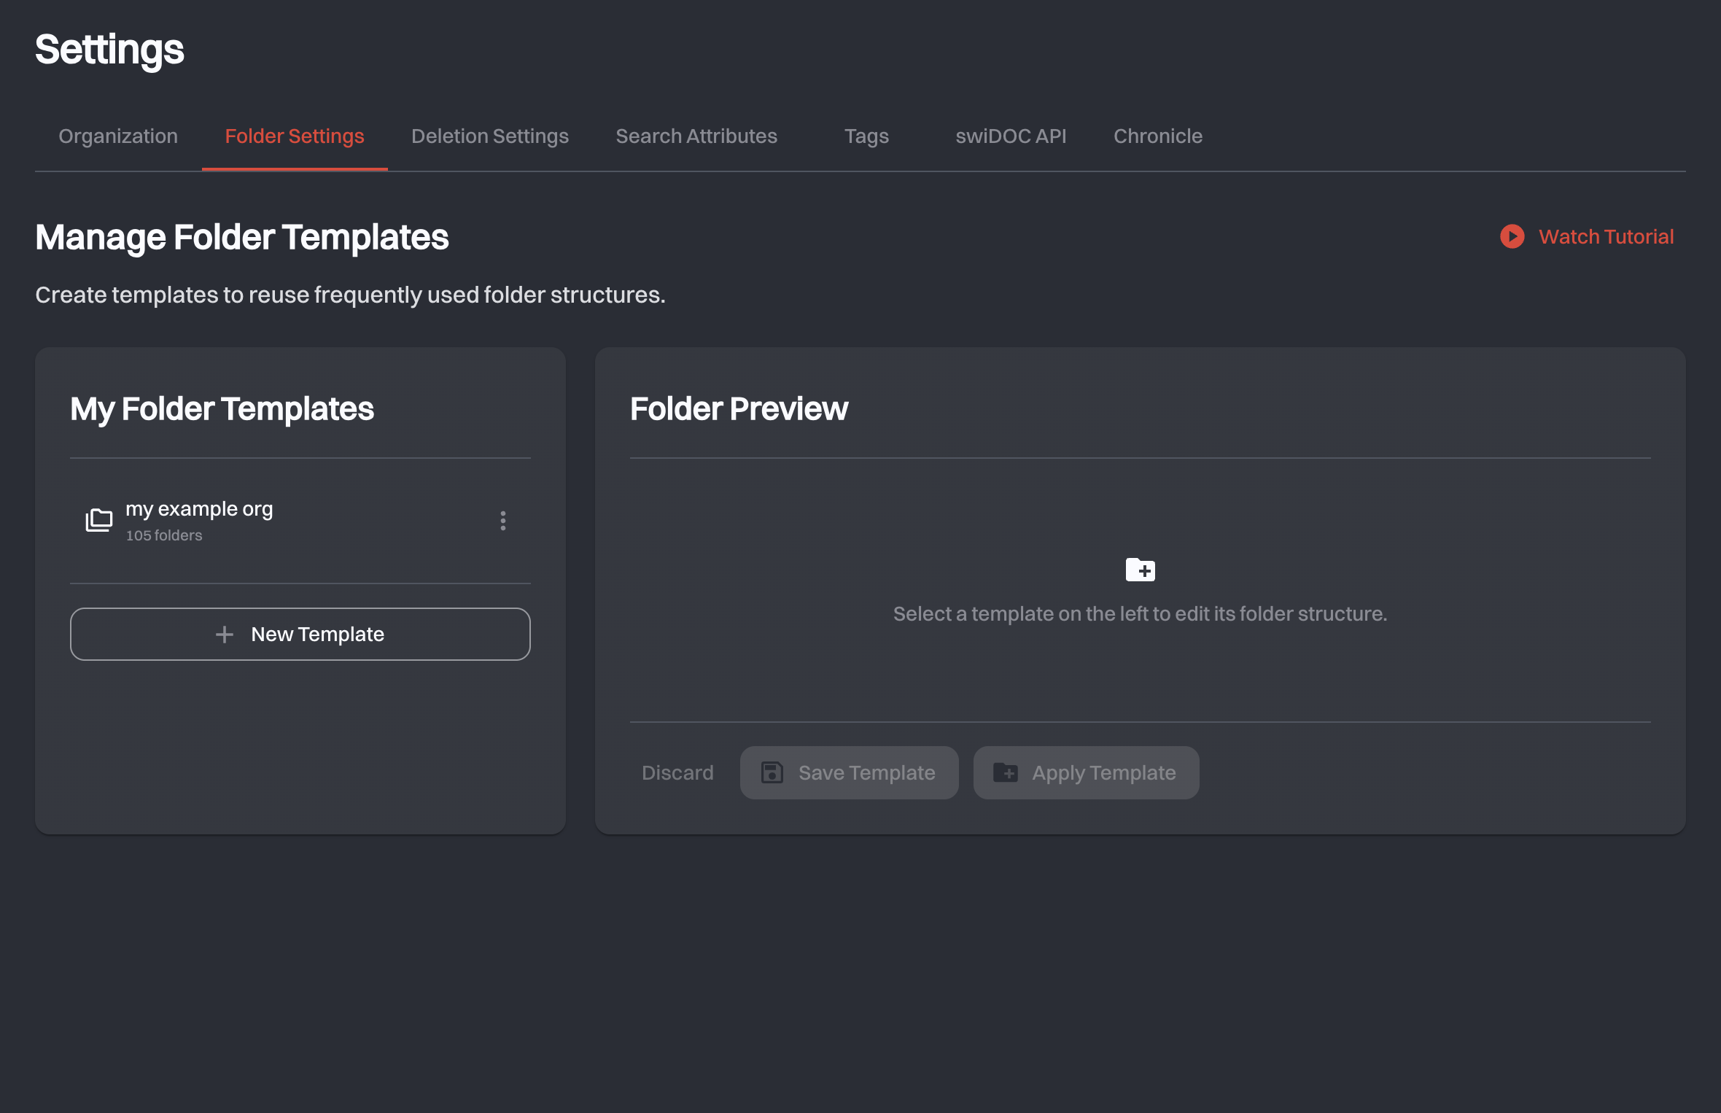The height and width of the screenshot is (1113, 1721).
Task: Click the folder stack icon beside my example org
Action: click(99, 520)
